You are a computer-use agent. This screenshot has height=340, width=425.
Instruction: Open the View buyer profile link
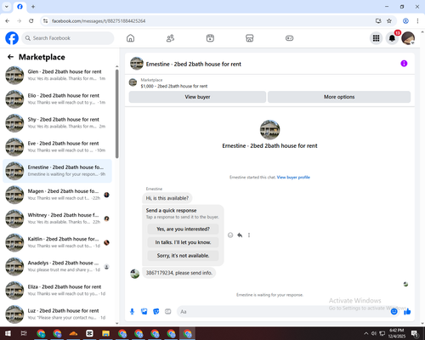[x=293, y=178]
